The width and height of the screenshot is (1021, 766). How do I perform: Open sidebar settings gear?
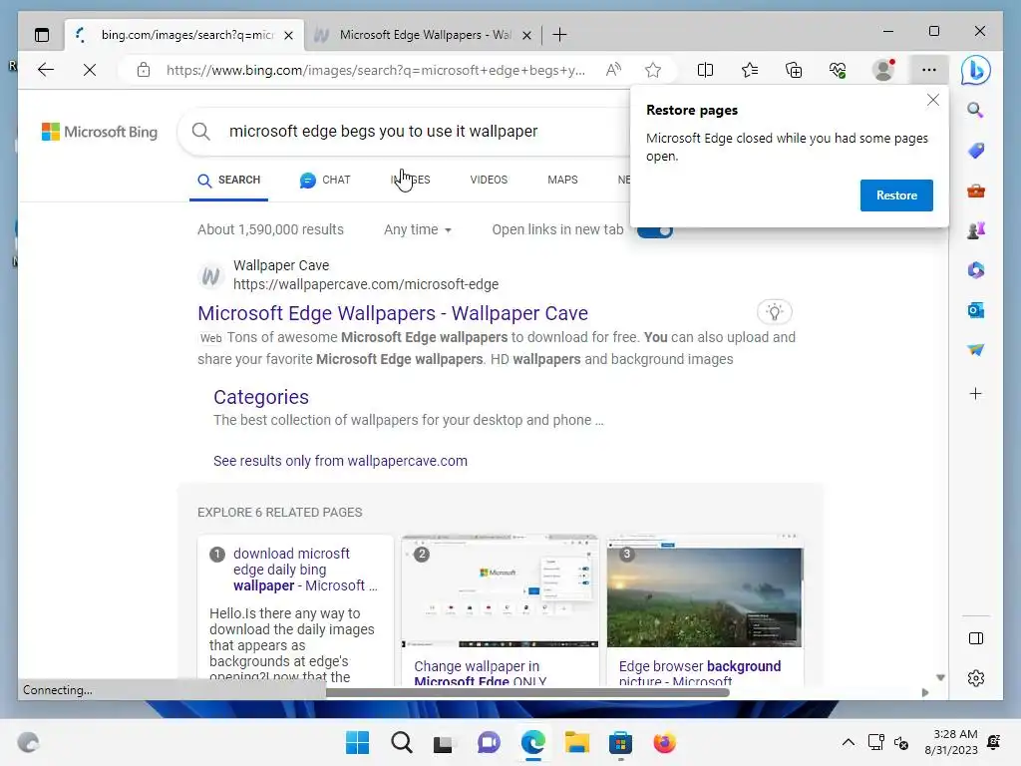point(975,678)
